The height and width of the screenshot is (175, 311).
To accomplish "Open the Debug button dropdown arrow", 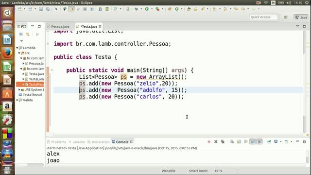I will click(141, 9).
